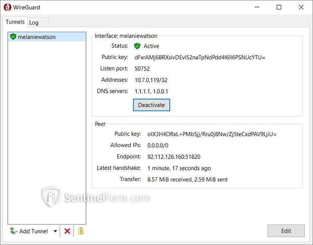Click address value 10.7.0.119/32
The width and height of the screenshot is (313, 245).
(151, 80)
